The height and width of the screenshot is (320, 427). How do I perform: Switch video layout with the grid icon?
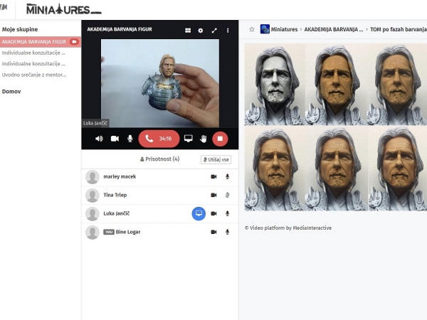coord(188,31)
